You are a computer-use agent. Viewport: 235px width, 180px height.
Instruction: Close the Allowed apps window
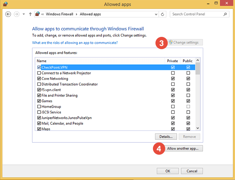227,3
